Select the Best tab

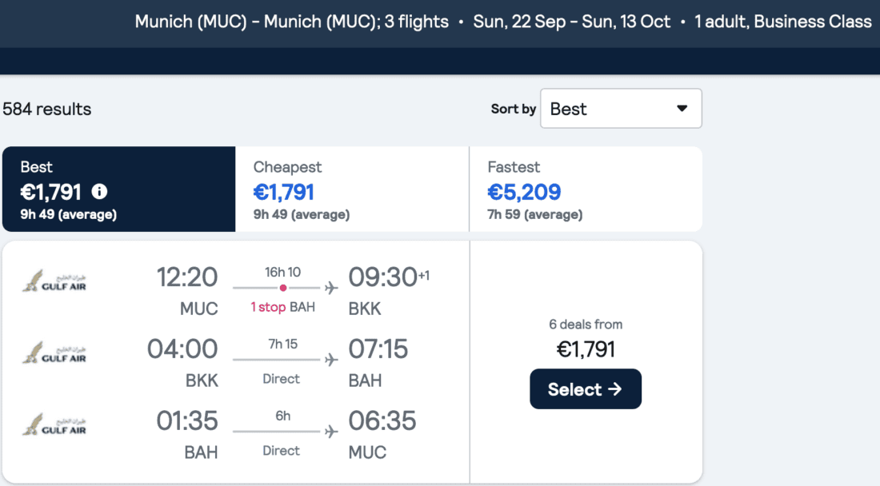point(118,189)
